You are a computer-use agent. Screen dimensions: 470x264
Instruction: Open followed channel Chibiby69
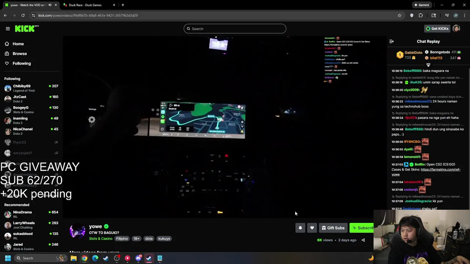pyautogui.click(x=31, y=88)
